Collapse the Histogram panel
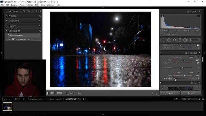The height and width of the screenshot is (116, 206). click(x=200, y=12)
